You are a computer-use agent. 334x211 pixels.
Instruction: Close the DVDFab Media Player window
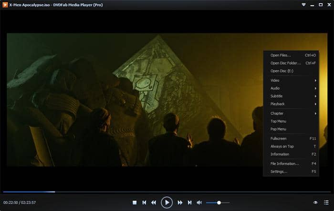(x=329, y=5)
